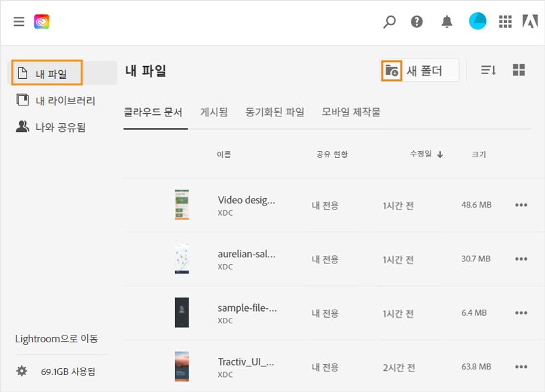
Task: Open the notifications bell
Action: (447, 22)
